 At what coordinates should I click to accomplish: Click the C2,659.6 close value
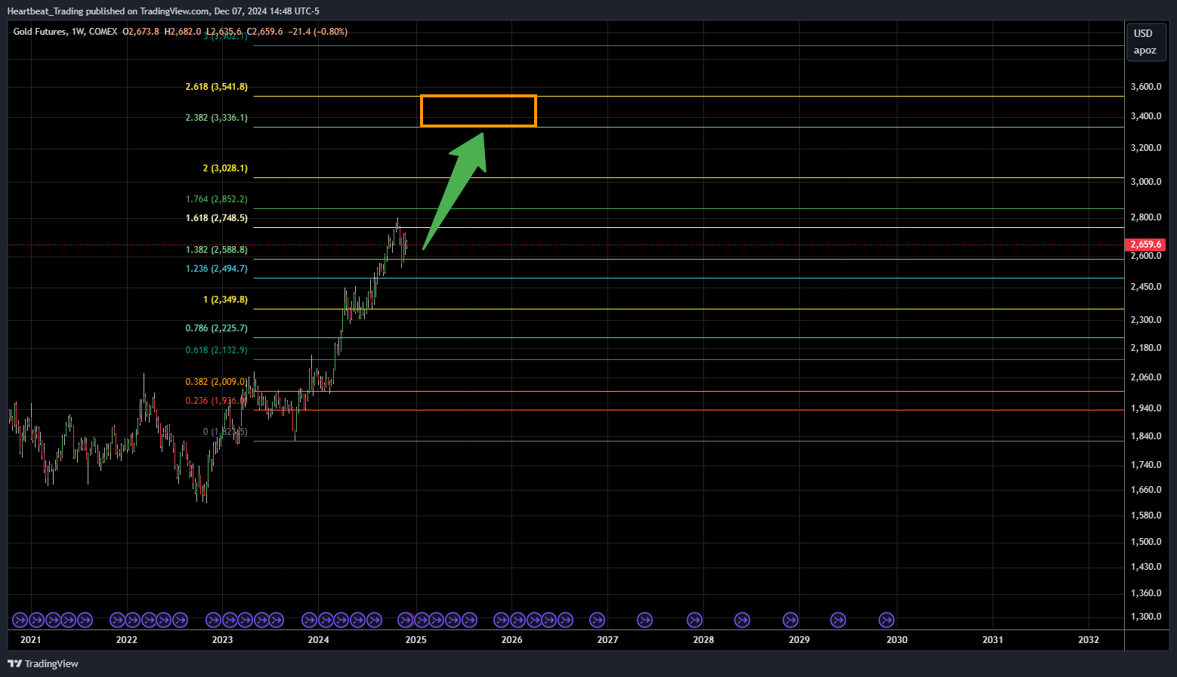tap(264, 32)
